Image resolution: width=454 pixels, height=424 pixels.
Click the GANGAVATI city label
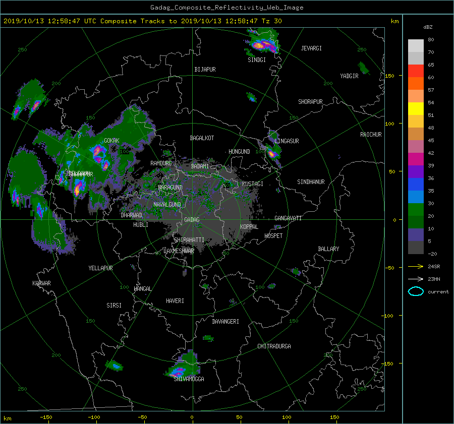288,218
